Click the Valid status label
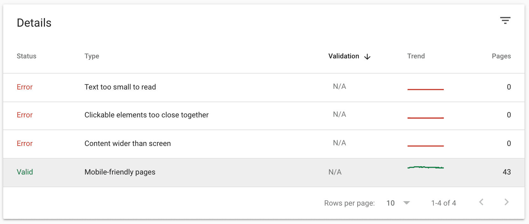 coord(25,172)
